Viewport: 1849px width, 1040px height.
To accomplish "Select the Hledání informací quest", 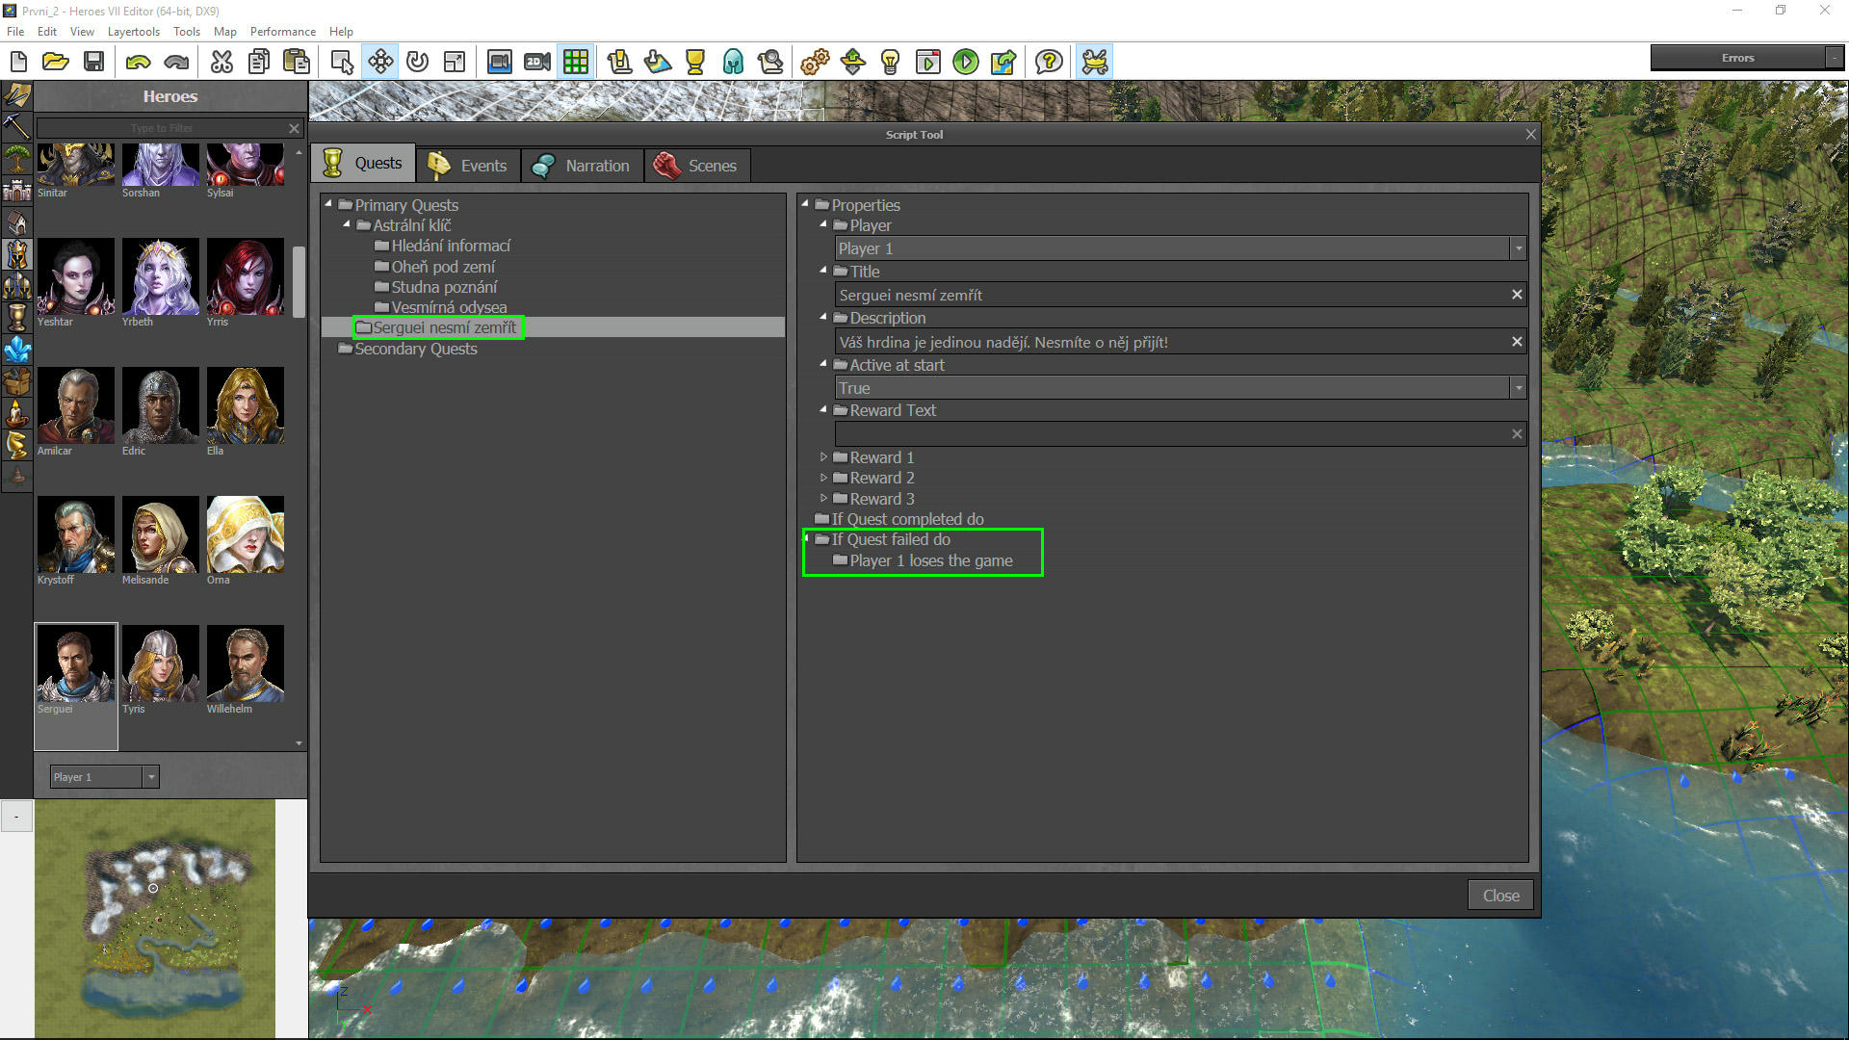I will (x=451, y=246).
